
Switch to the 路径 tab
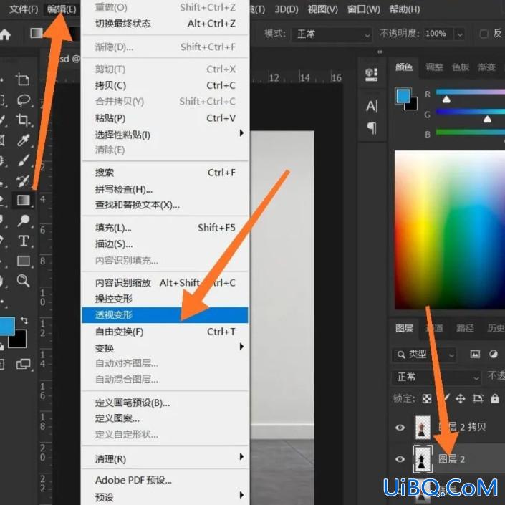click(x=465, y=328)
